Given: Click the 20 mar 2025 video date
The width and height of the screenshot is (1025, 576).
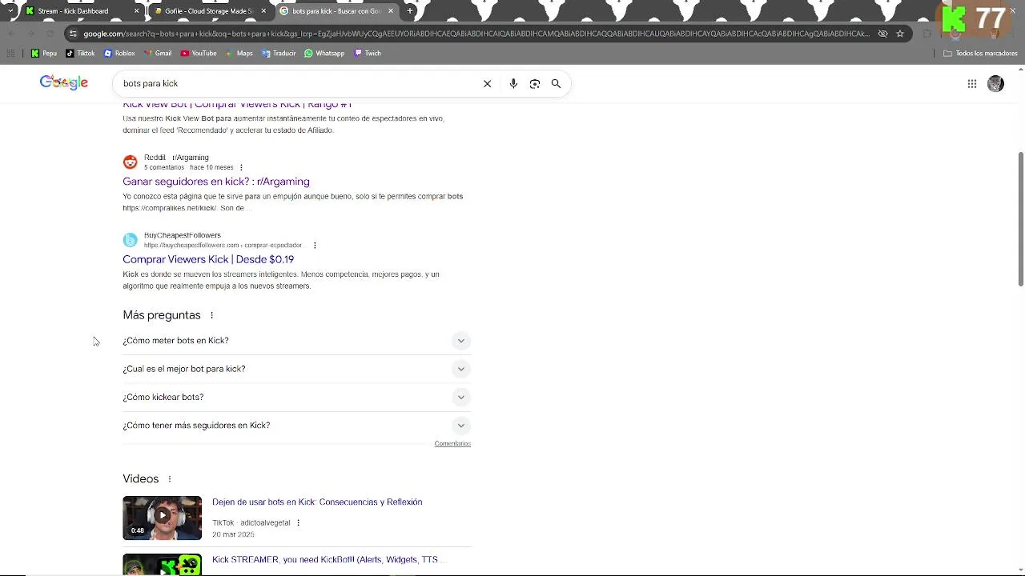Looking at the screenshot, I should coord(233,534).
